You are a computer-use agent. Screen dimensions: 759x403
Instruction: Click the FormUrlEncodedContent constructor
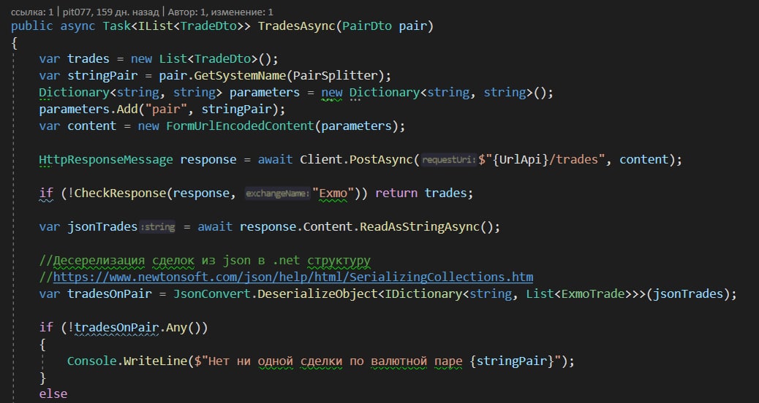click(x=240, y=126)
